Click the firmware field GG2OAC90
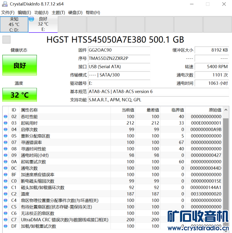The height and width of the screenshot is (233, 232). tap(119, 50)
